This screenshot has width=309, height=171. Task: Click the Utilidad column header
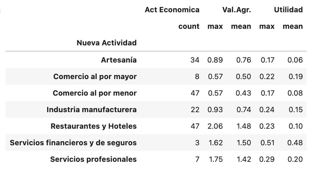(288, 10)
